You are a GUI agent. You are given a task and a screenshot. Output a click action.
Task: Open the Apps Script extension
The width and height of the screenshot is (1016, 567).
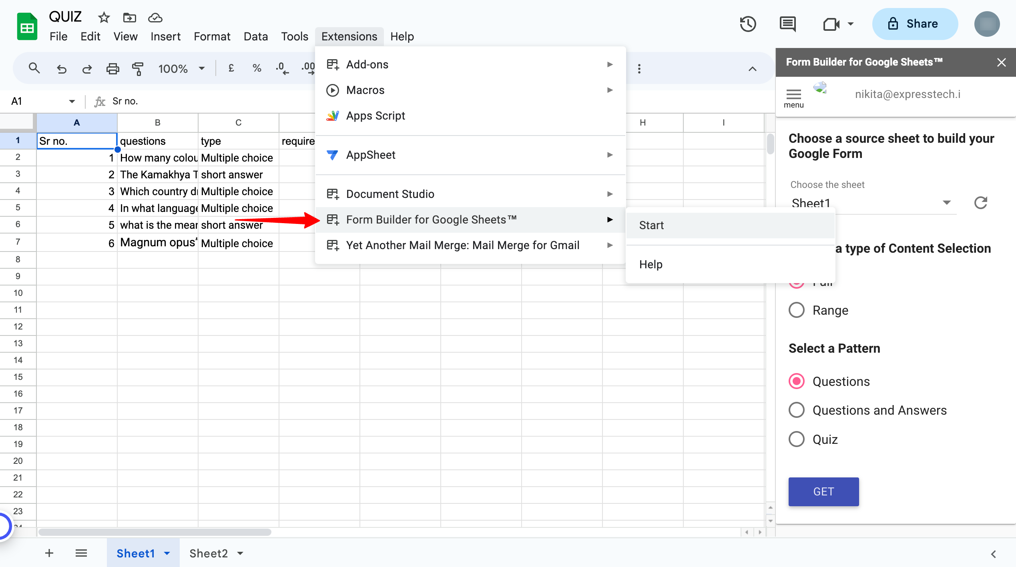coord(375,116)
